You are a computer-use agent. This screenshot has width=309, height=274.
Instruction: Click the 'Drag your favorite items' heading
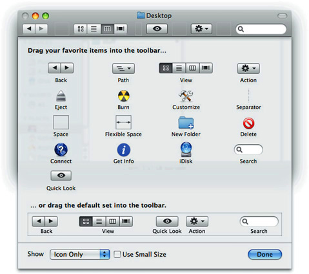coord(97,51)
